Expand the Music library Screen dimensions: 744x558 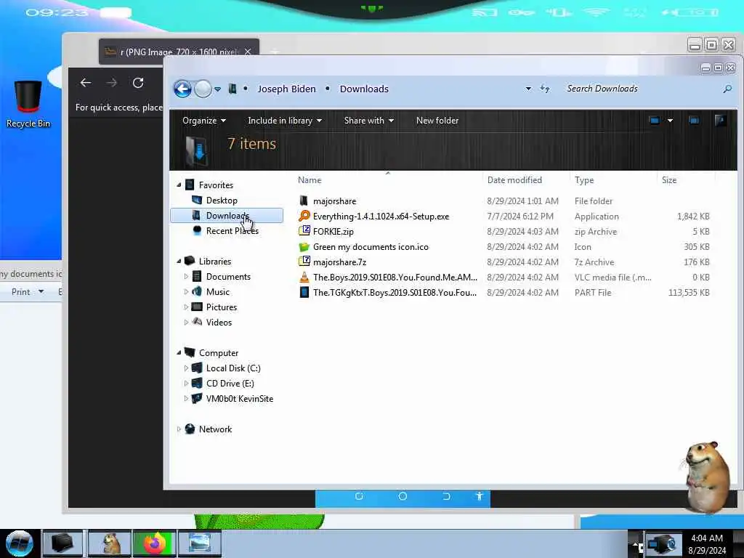coord(185,291)
